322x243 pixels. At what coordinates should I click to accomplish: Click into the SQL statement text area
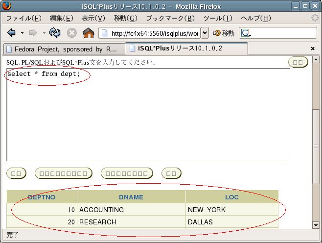[148, 115]
